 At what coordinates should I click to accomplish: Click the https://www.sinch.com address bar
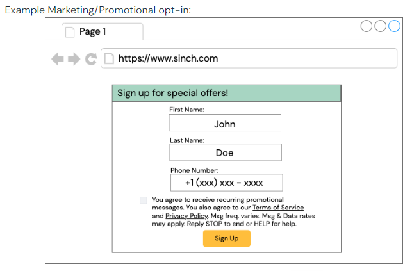coord(249,58)
